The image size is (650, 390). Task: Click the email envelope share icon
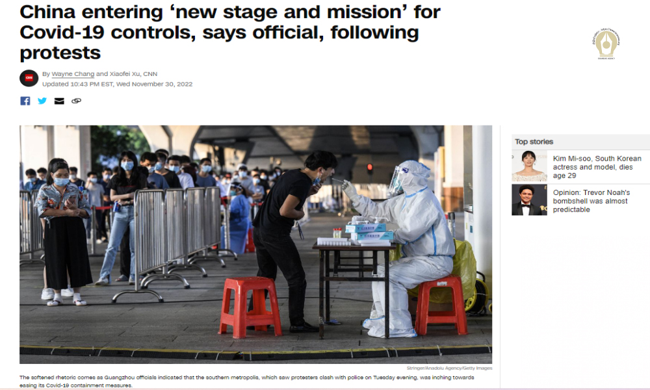point(59,101)
